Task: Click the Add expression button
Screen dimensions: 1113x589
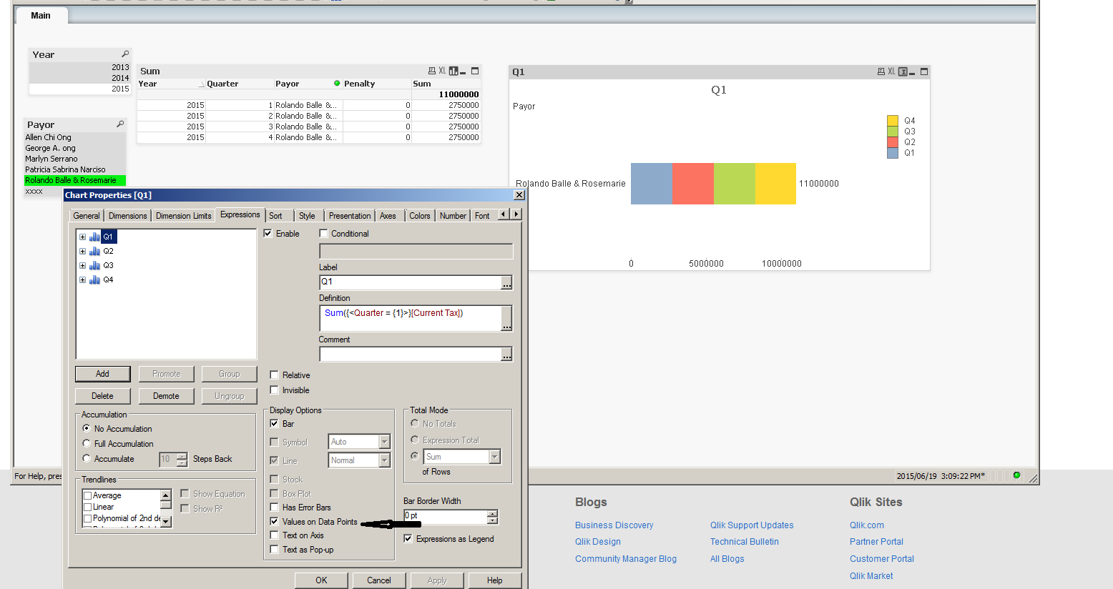Action: pos(102,374)
